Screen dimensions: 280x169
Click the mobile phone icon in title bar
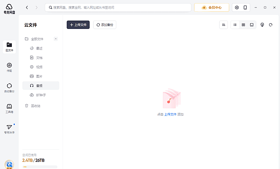pos(245,7)
